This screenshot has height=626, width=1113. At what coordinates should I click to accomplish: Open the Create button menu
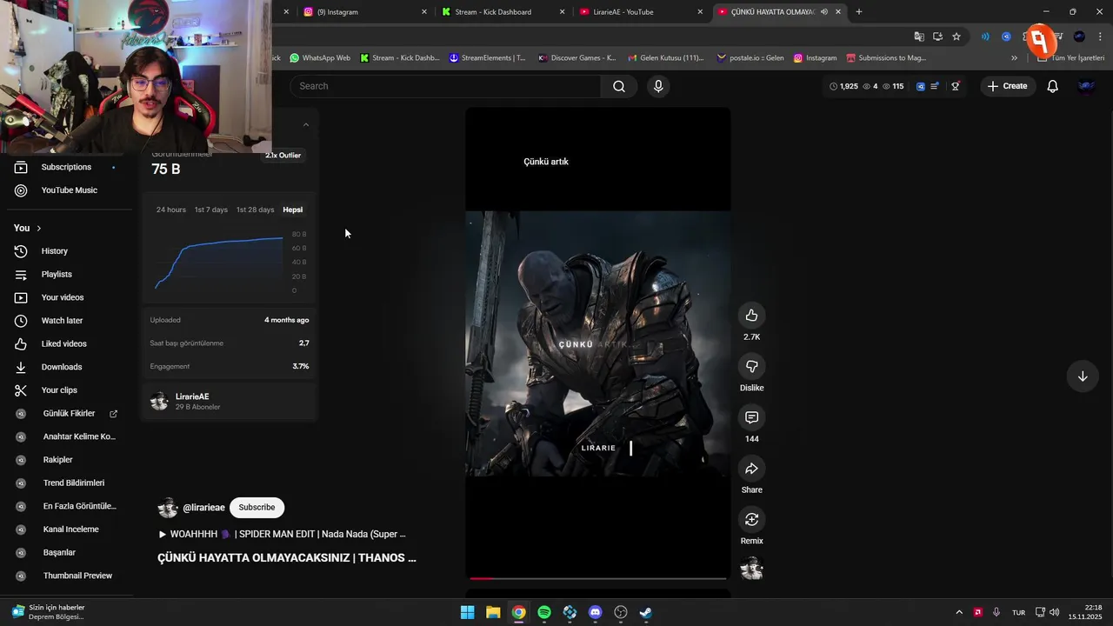pos(1008,86)
